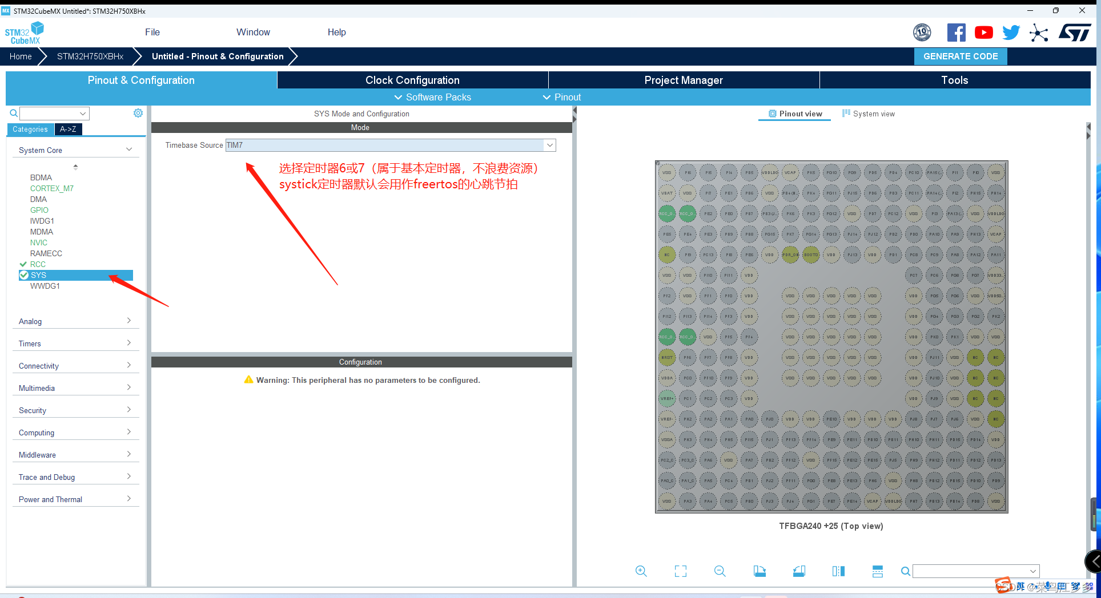This screenshot has width=1101, height=598.
Task: Click the pin search field below chip
Action: click(x=971, y=571)
